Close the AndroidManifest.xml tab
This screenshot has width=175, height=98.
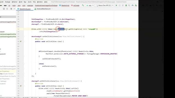pos(52,9)
